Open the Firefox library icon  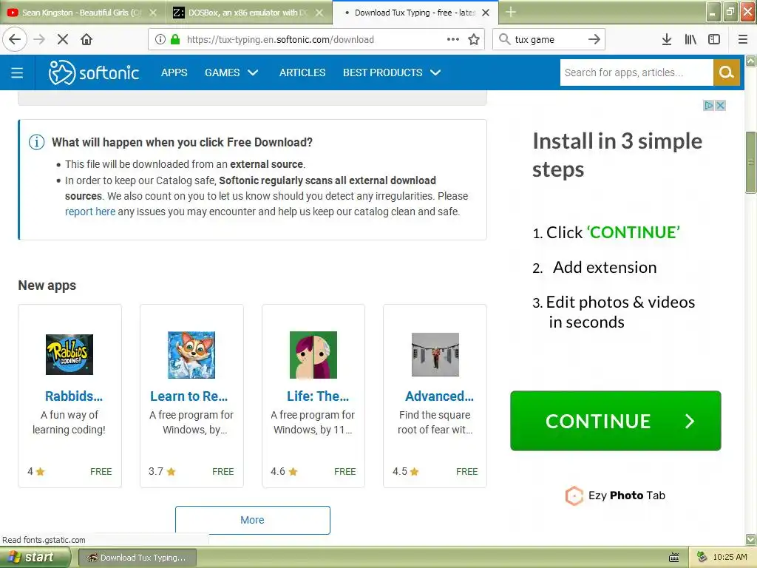coord(690,39)
